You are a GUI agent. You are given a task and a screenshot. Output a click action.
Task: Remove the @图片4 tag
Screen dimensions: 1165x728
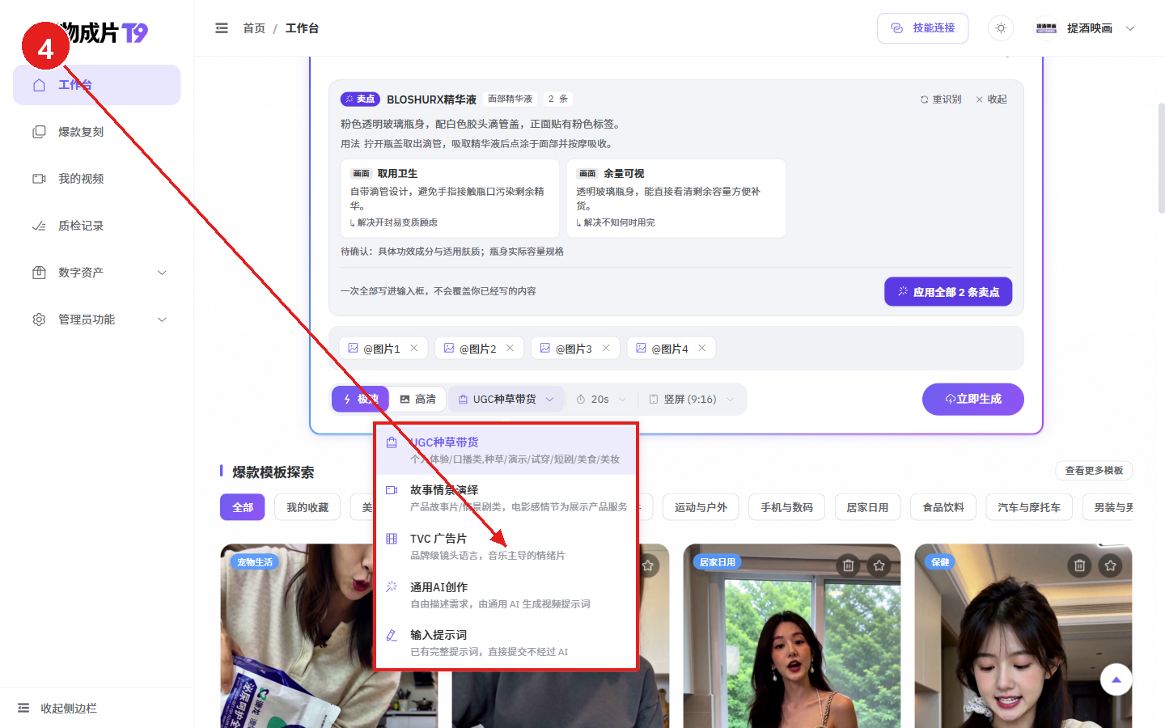coord(702,349)
